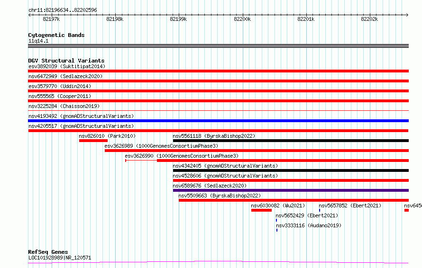The image size is (422, 268).
Task: Open nsv3225284 (Chaisson2019) label
Action: coord(64,106)
